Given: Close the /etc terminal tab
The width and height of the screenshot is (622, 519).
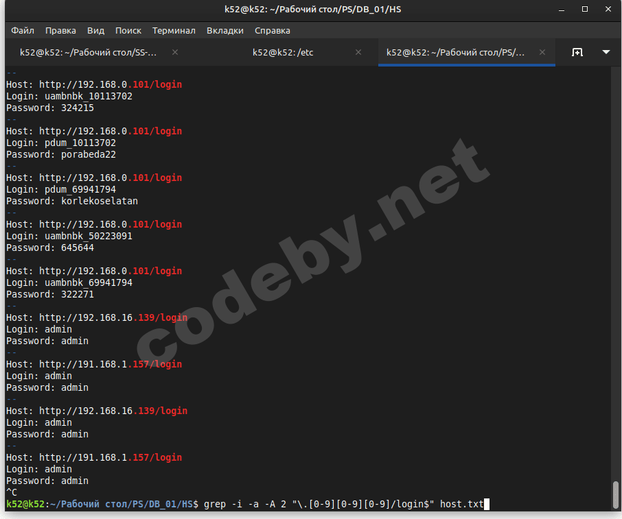Looking at the screenshot, I should click(358, 52).
